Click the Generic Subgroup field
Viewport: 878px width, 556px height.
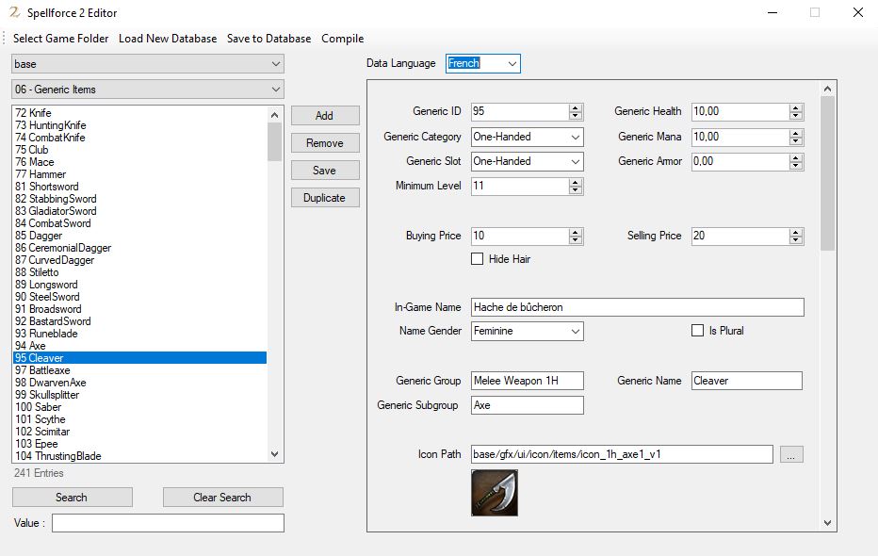click(527, 405)
